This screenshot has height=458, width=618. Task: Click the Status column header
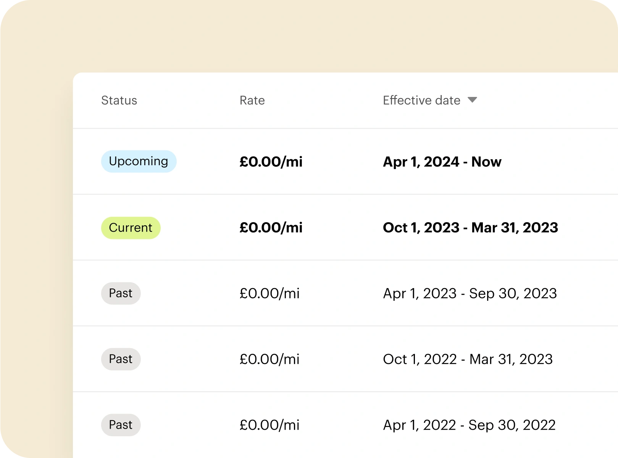[x=119, y=100]
